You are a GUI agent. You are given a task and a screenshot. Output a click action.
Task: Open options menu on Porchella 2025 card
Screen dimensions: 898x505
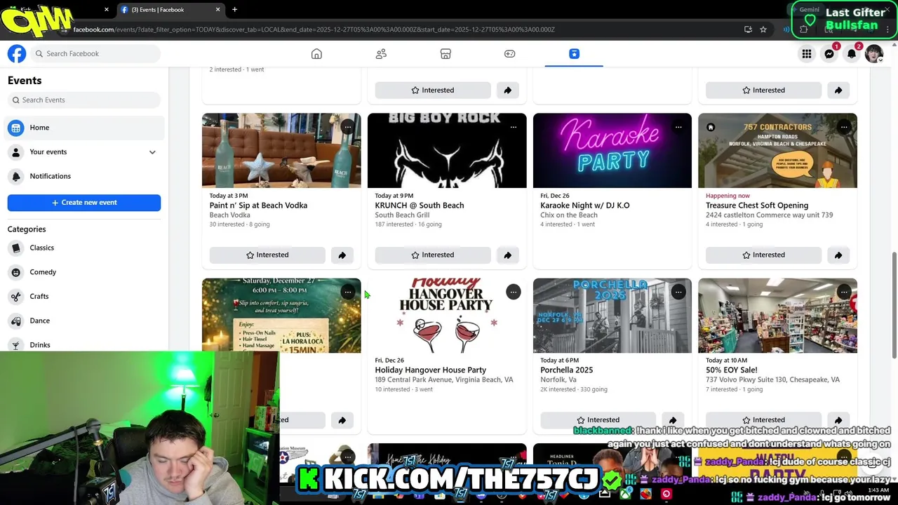click(678, 292)
